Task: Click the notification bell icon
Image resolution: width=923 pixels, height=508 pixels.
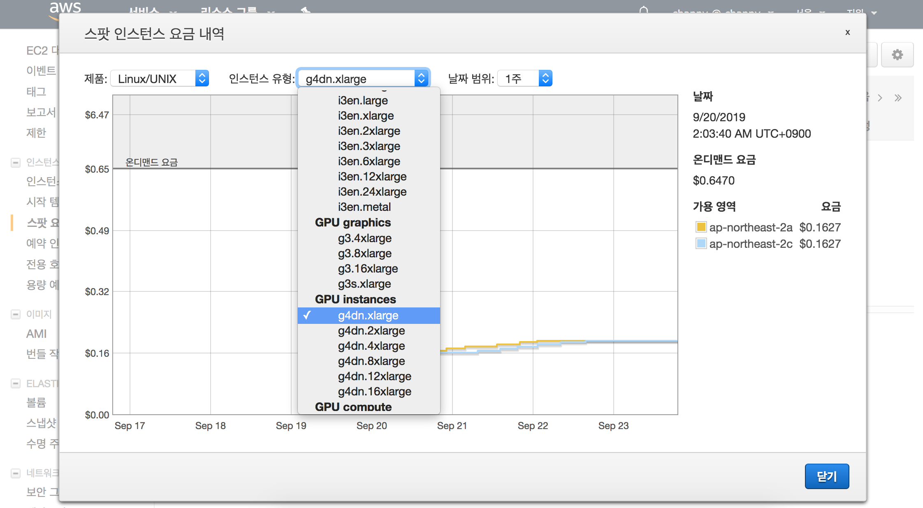Action: click(644, 10)
